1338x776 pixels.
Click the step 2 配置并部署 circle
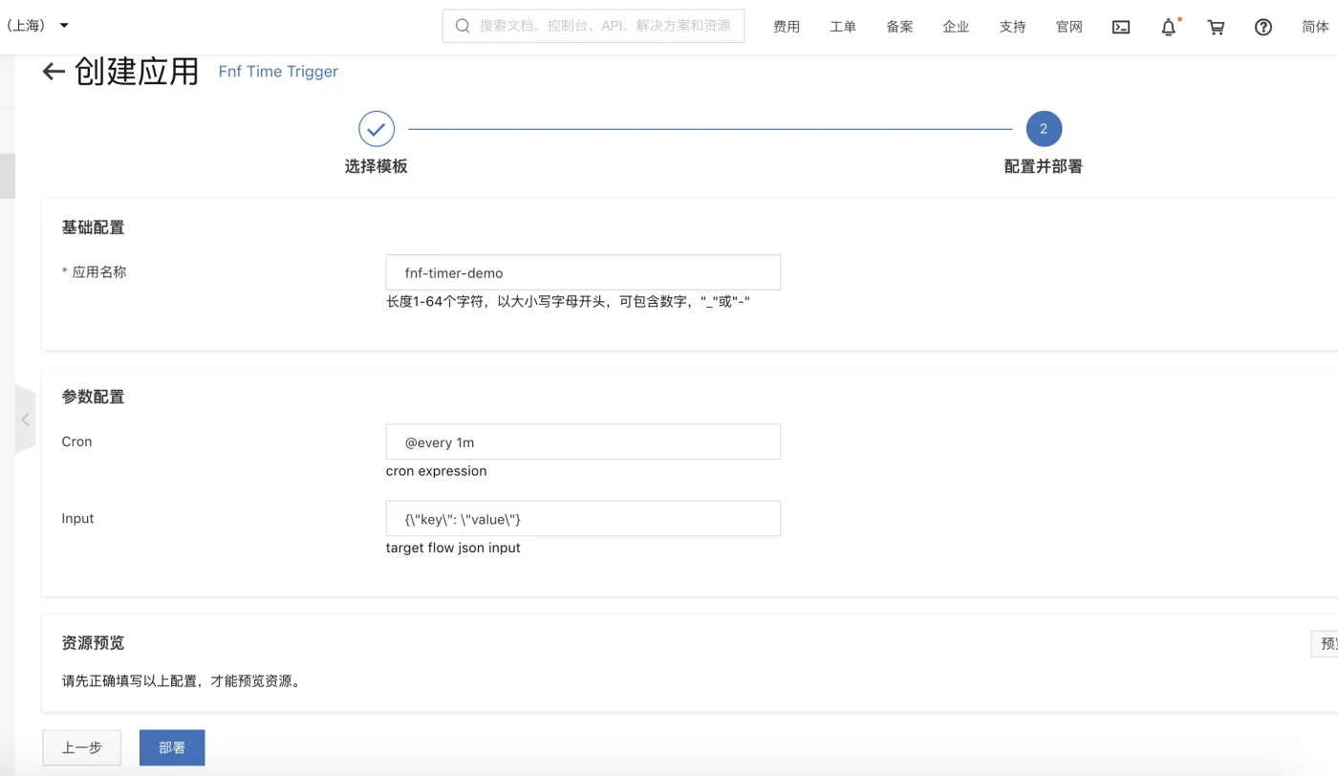tap(1044, 129)
